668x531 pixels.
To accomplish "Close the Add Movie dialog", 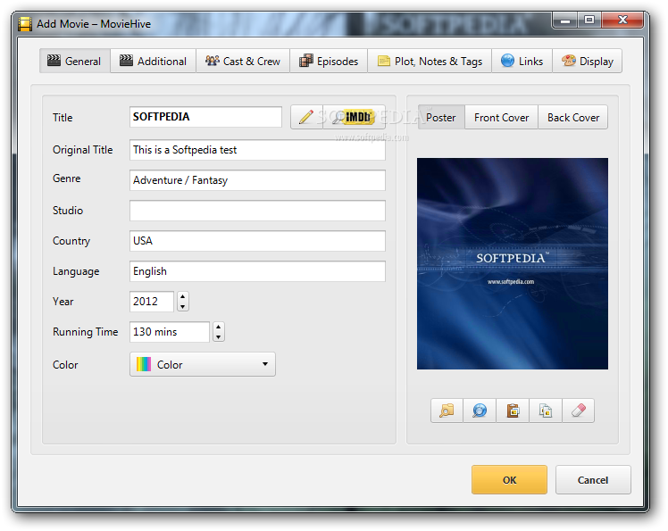I will point(622,20).
